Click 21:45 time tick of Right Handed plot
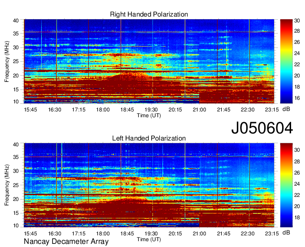The width and height of the screenshot is (305, 247). coord(223,110)
